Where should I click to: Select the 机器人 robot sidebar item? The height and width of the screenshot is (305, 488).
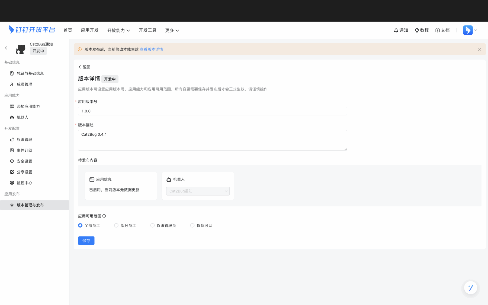click(x=23, y=117)
